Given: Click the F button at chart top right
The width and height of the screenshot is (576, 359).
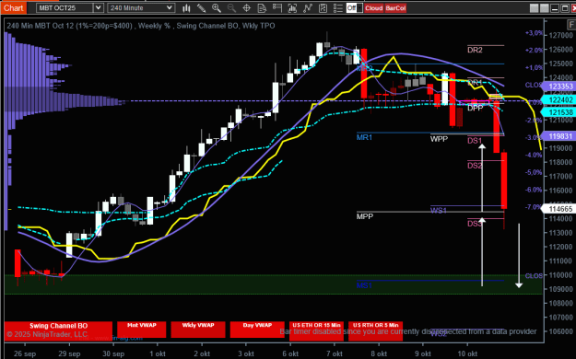Looking at the screenshot, I should [571, 25].
